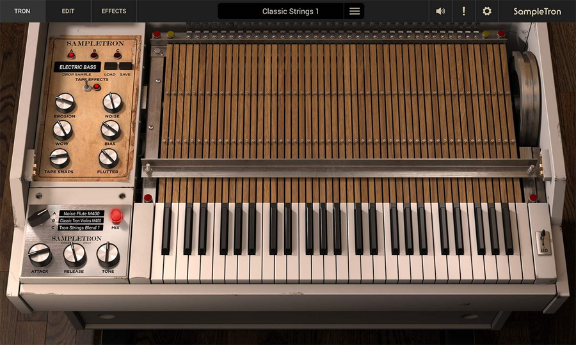Click the Tape Effects red indicator lamp

[x=97, y=87]
